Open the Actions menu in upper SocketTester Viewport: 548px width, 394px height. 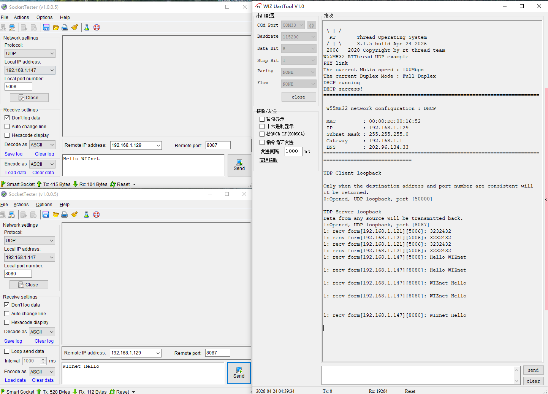coord(21,17)
